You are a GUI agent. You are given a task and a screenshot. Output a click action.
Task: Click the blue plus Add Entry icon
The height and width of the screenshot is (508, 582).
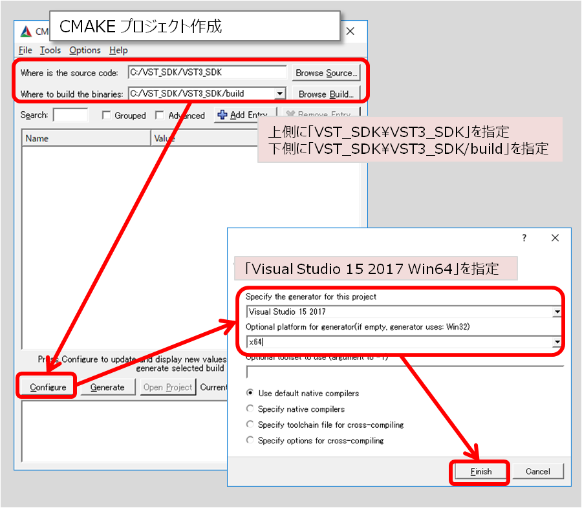(222, 115)
